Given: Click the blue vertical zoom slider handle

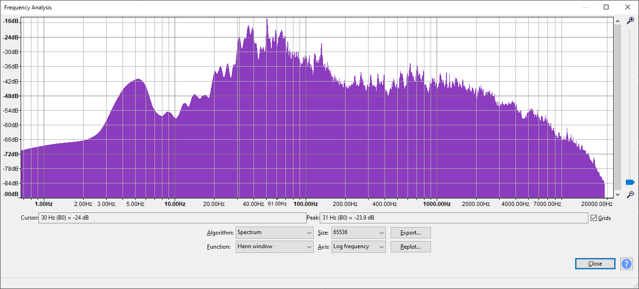Looking at the screenshot, I should click(630, 182).
